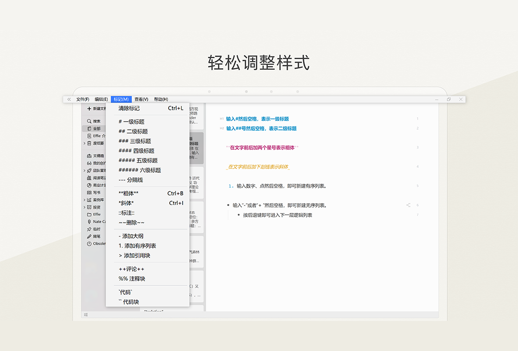Select the 文稿箱 inbox icon

pyautogui.click(x=89, y=156)
